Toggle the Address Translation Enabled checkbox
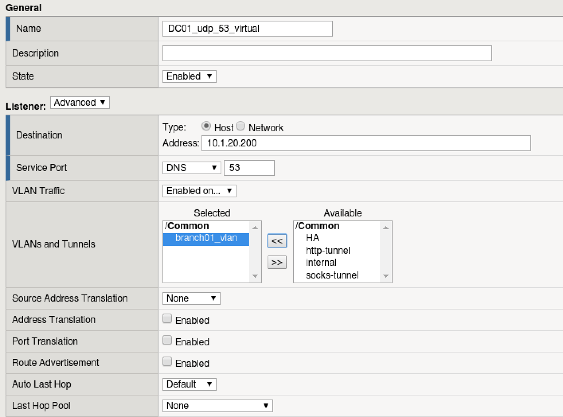 click(x=167, y=319)
